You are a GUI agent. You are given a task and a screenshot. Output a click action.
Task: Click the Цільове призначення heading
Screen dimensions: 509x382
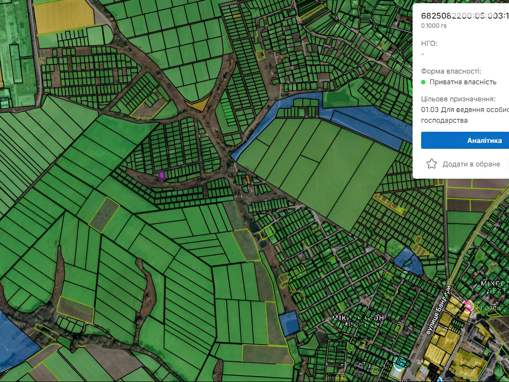(458, 99)
